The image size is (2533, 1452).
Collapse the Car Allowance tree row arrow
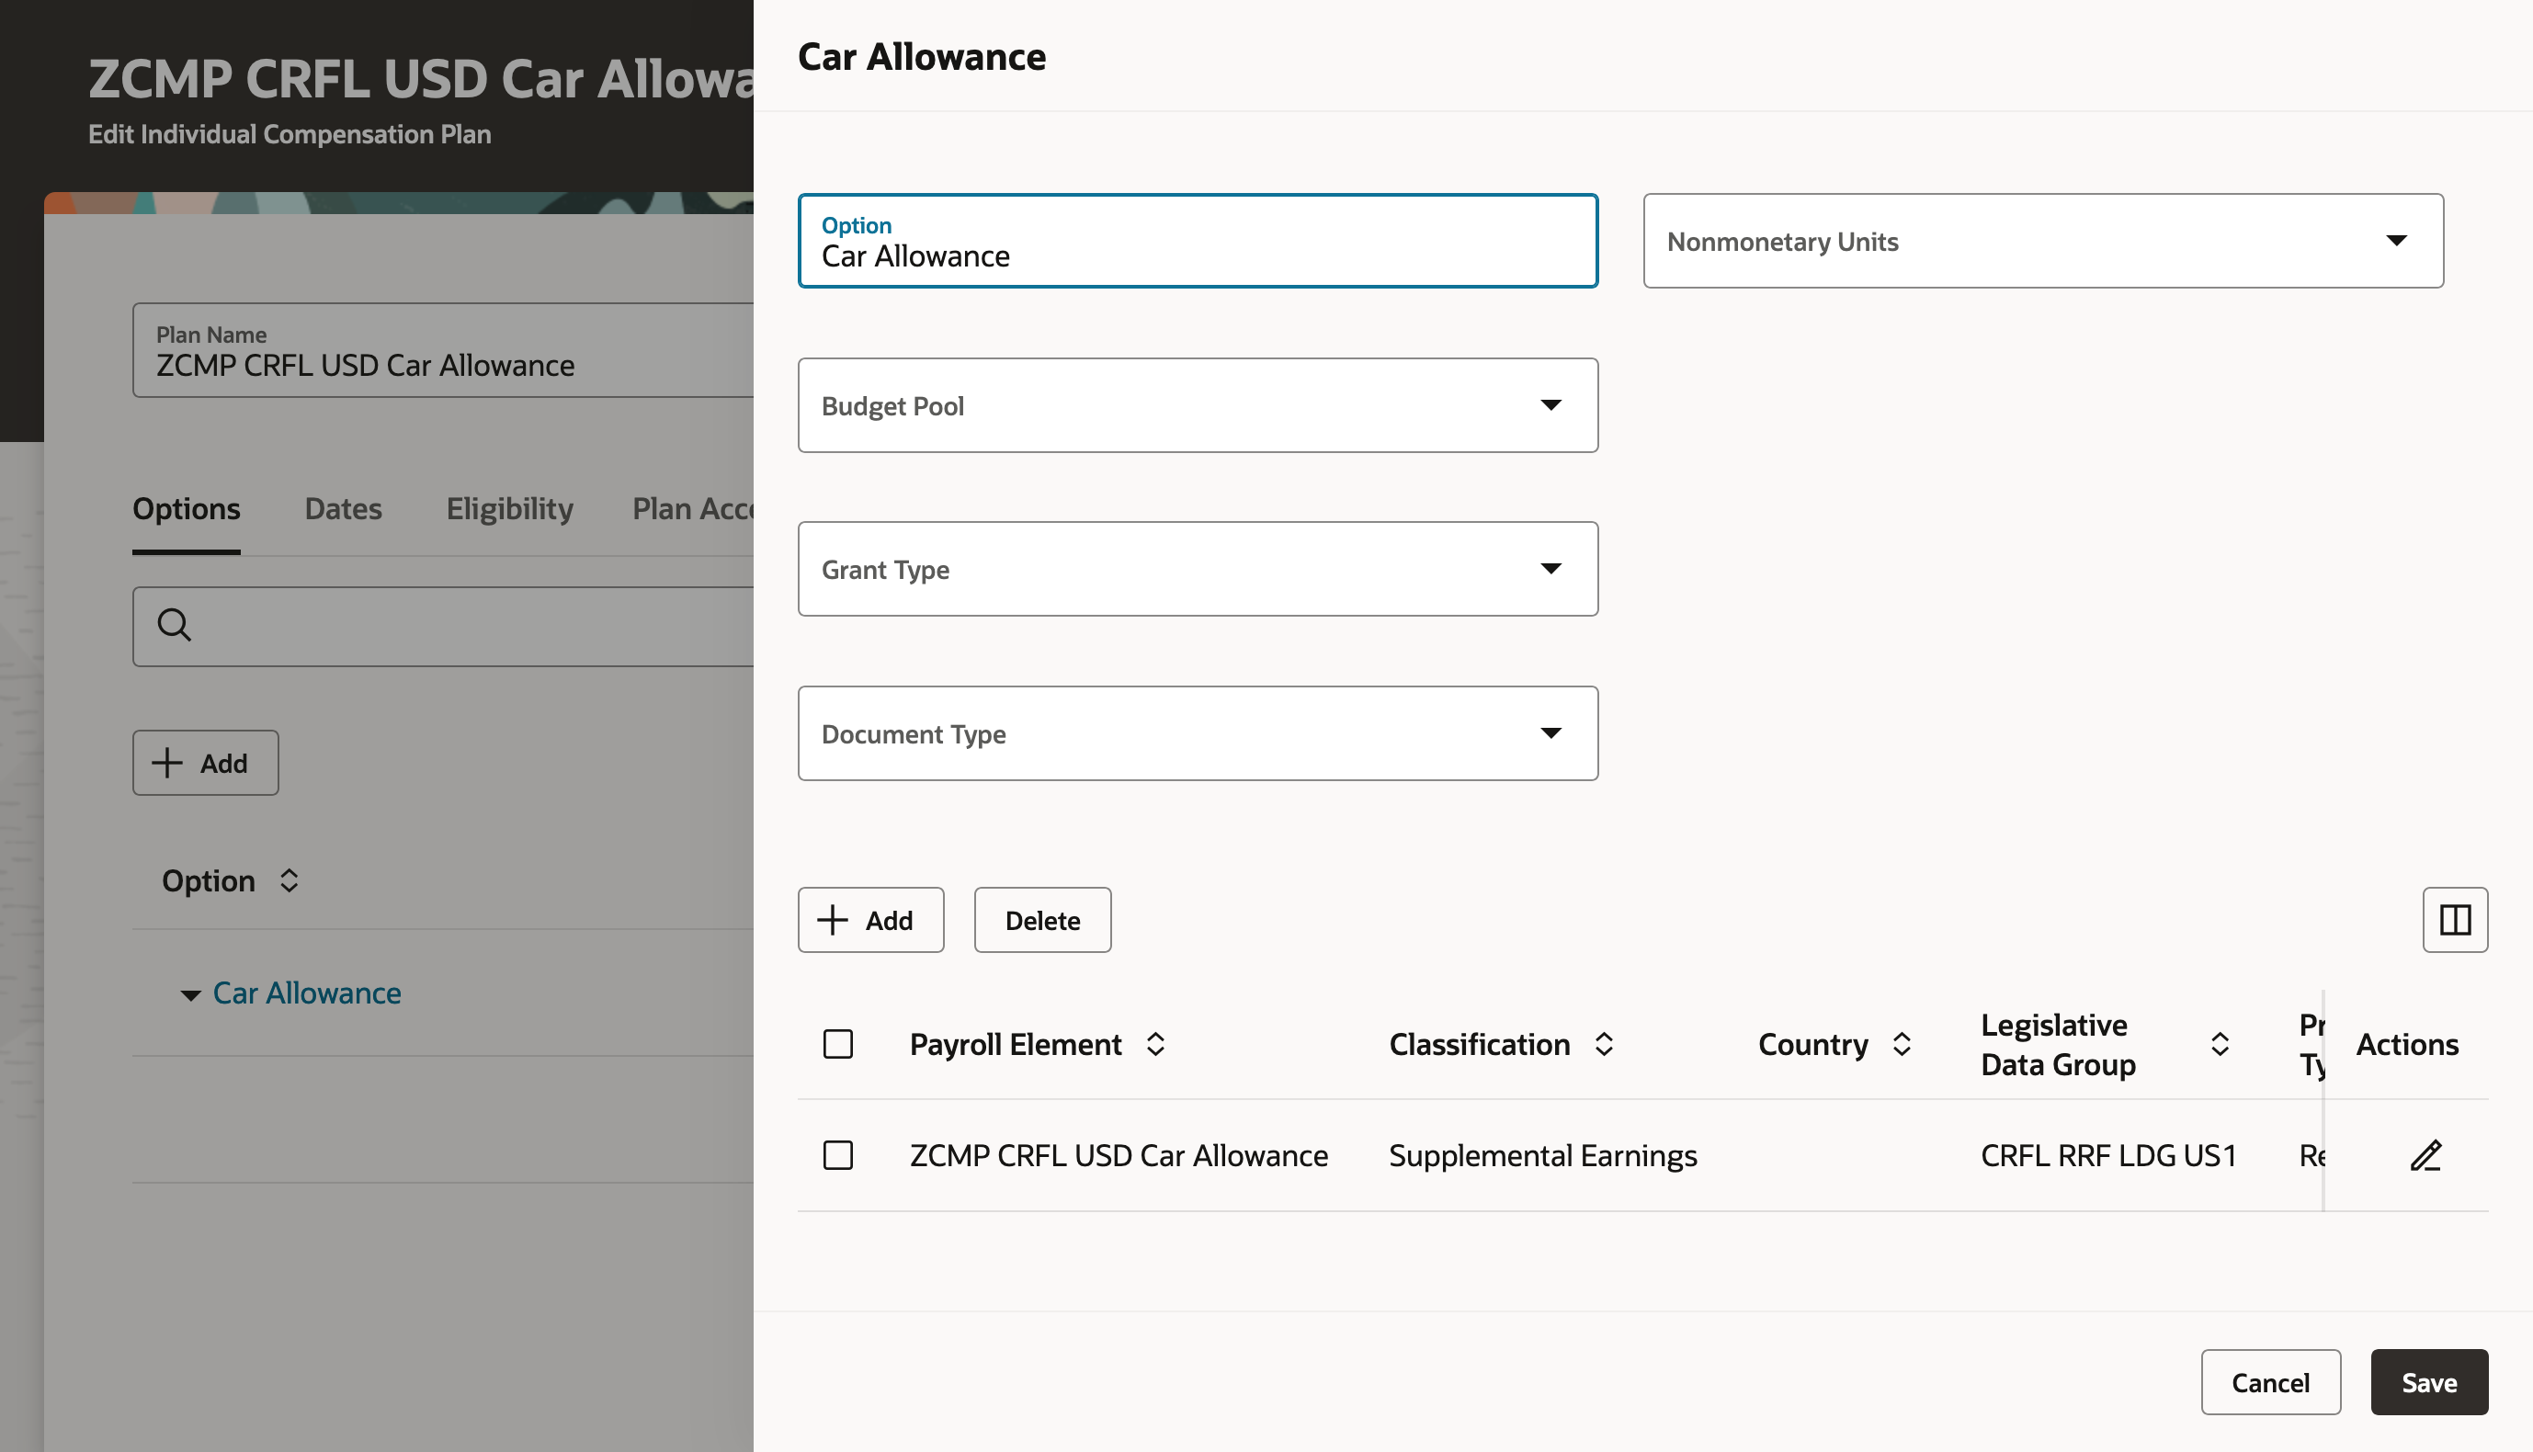point(189,994)
